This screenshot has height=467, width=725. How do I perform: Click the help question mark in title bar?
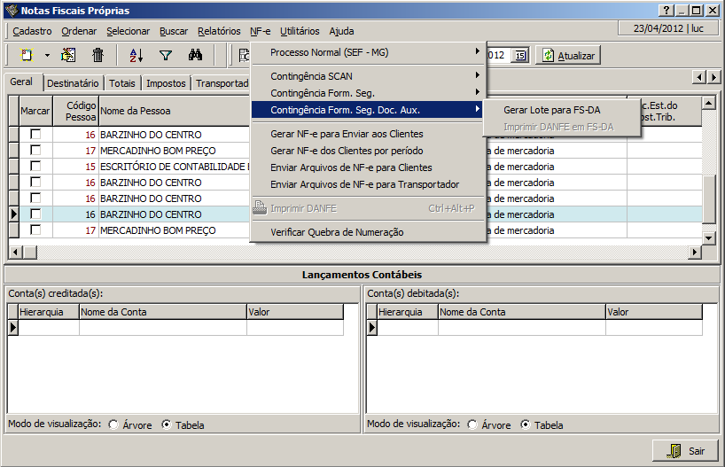click(666, 10)
